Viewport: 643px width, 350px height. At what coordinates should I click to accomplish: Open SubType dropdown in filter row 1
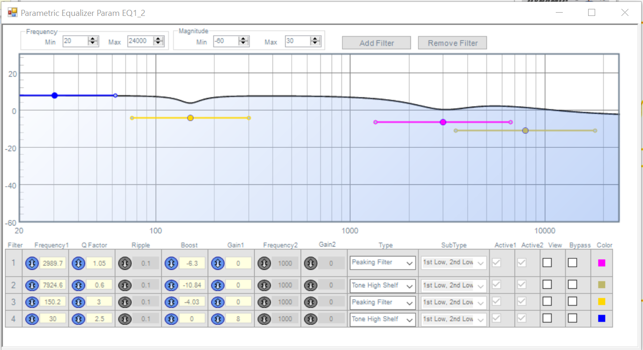[x=454, y=263]
